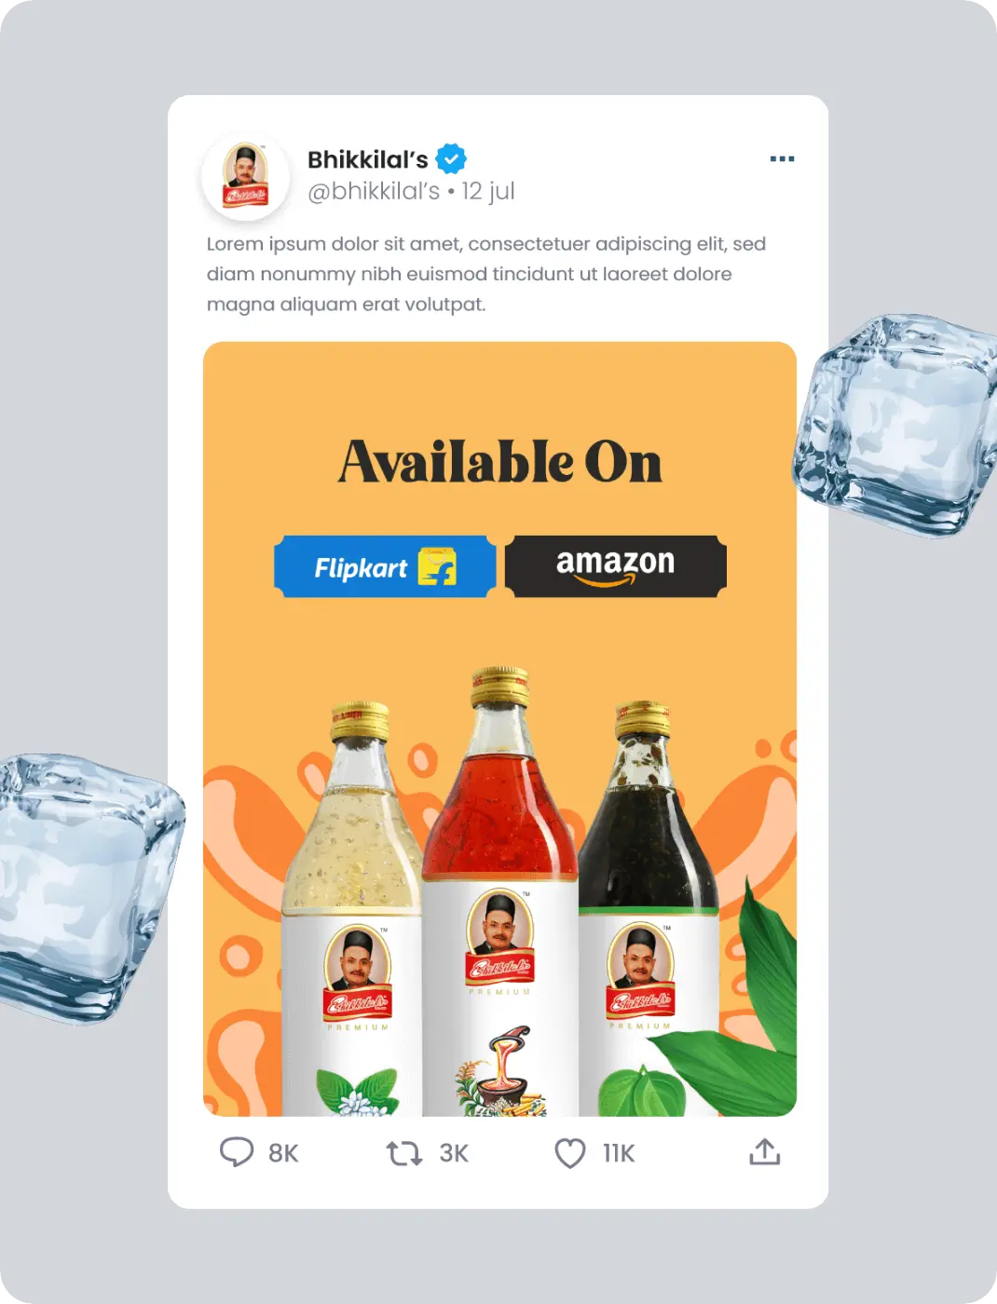Select the dark syrup bottle

coord(649,909)
